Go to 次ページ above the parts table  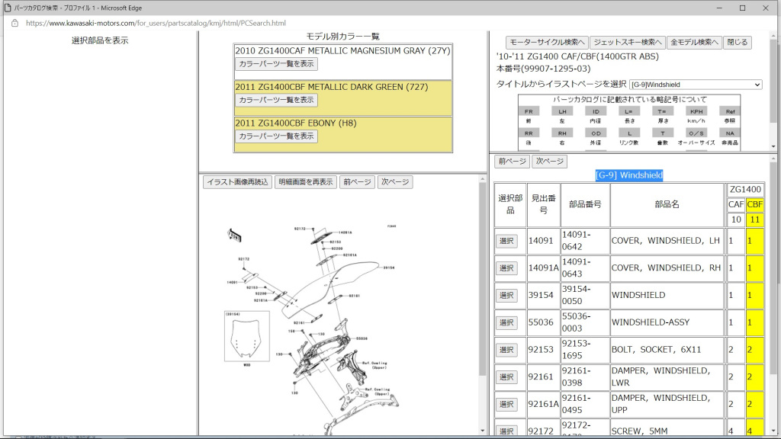[x=549, y=162]
